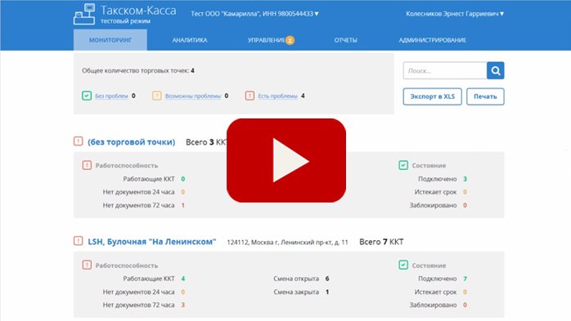The width and height of the screenshot is (571, 321).
Task: Click Заблокировано in Булочная block
Action: pos(438,305)
